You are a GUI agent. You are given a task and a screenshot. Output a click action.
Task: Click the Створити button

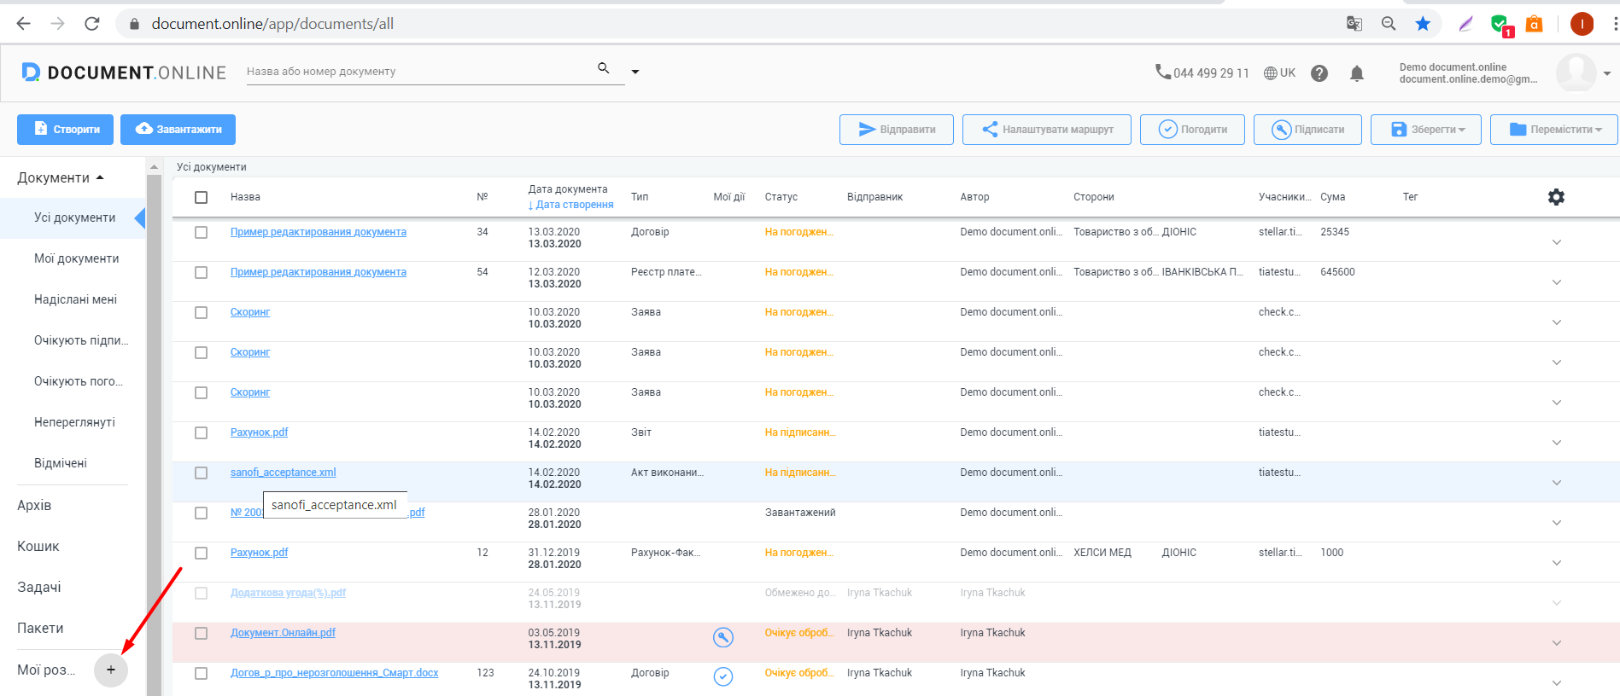[x=65, y=130]
